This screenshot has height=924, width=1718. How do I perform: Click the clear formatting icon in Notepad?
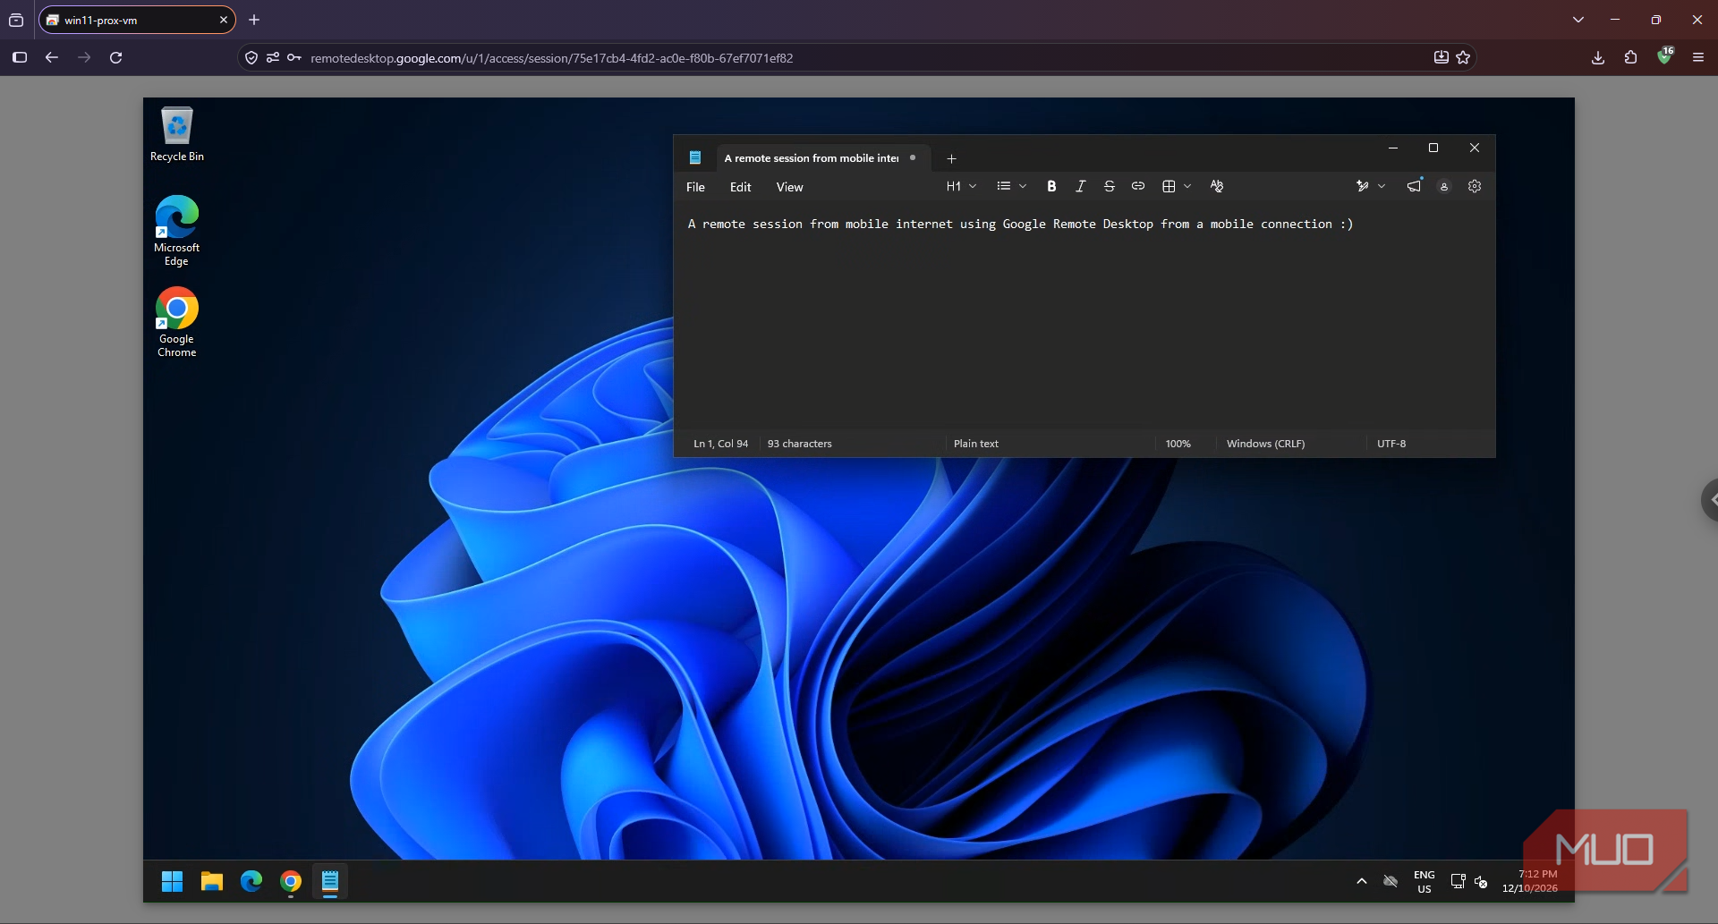[x=1216, y=186]
